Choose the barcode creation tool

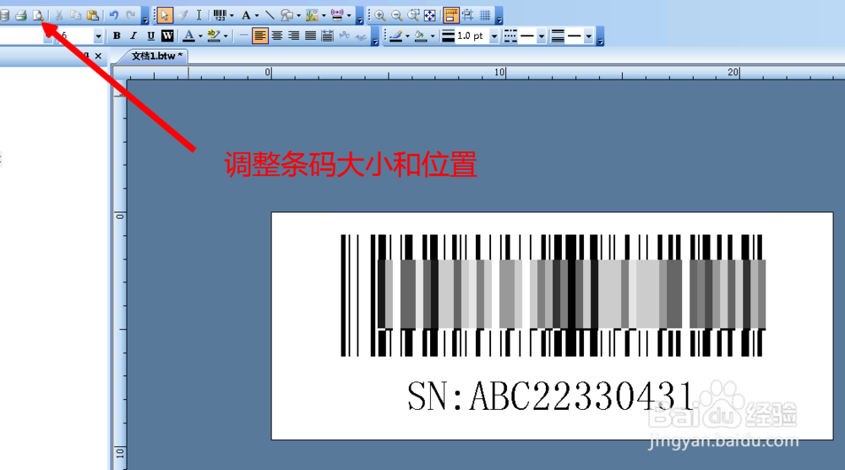[x=220, y=15]
